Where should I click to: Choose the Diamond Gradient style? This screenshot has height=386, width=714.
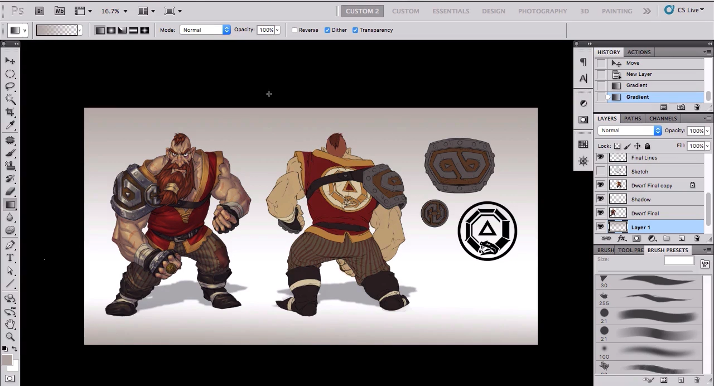144,30
